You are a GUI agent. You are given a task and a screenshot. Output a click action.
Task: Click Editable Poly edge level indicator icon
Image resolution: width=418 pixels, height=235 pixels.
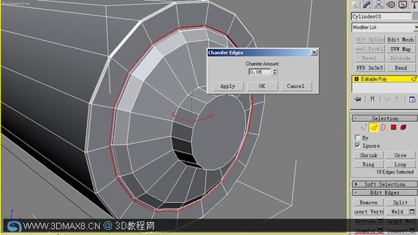coord(413,79)
